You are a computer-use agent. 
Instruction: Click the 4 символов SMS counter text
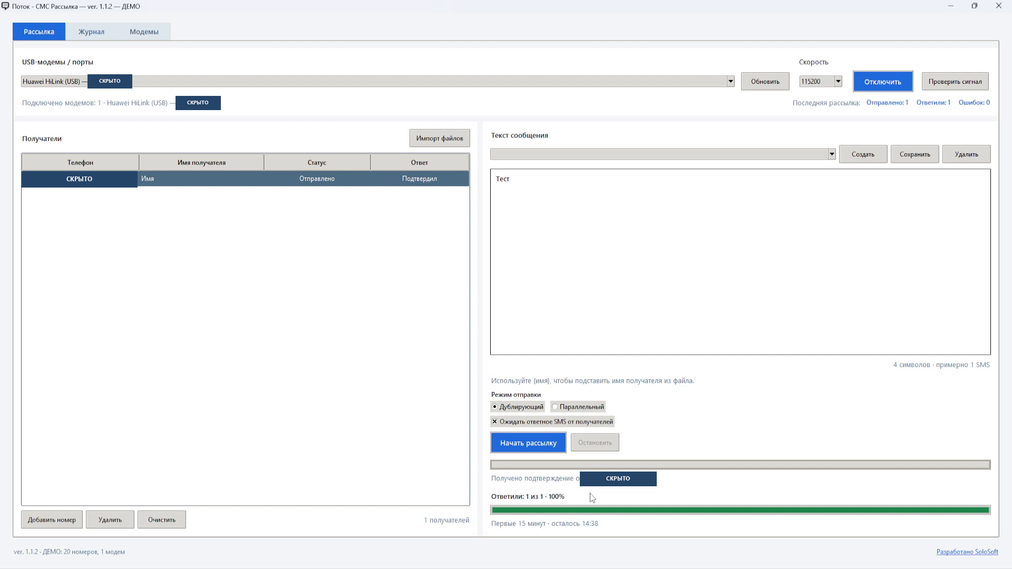[941, 365]
